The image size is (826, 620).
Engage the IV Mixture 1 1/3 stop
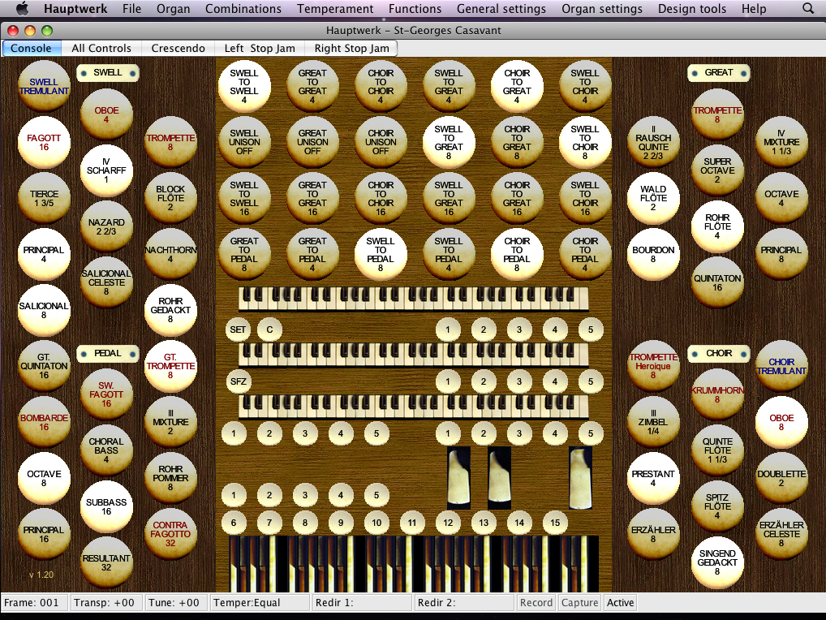click(x=781, y=142)
